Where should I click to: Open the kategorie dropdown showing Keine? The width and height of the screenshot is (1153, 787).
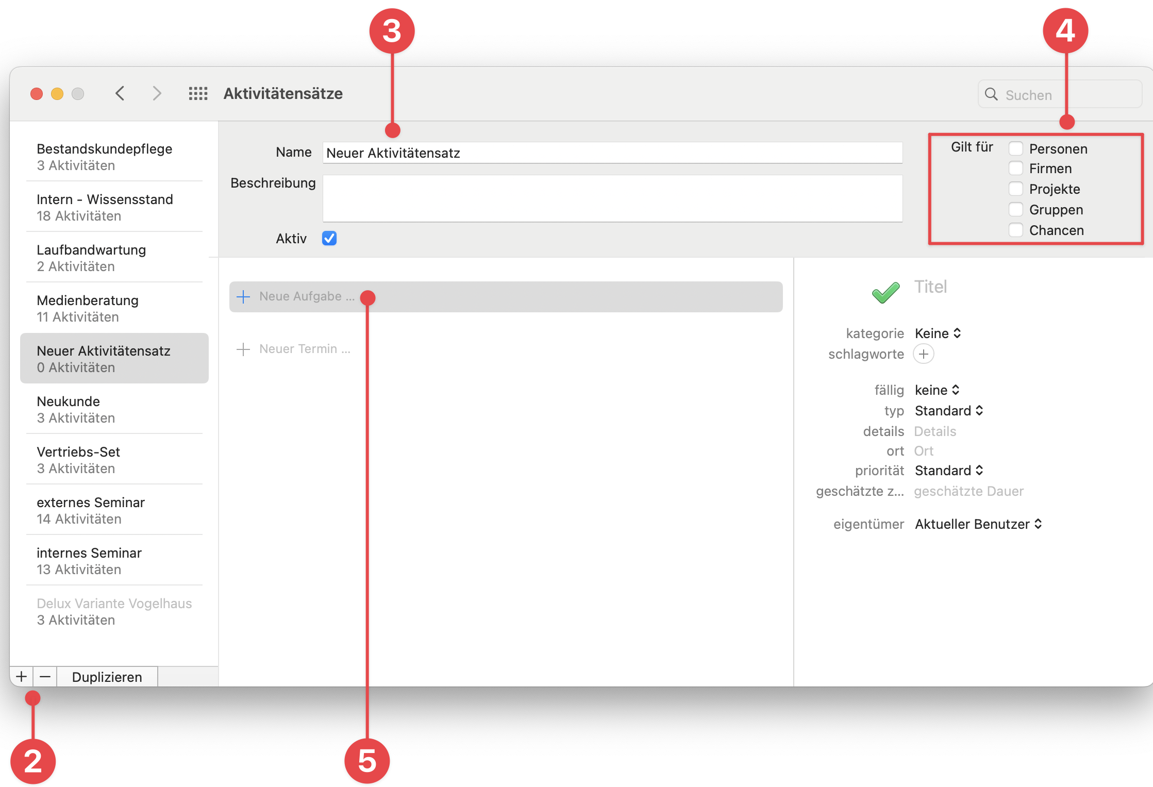pos(937,333)
